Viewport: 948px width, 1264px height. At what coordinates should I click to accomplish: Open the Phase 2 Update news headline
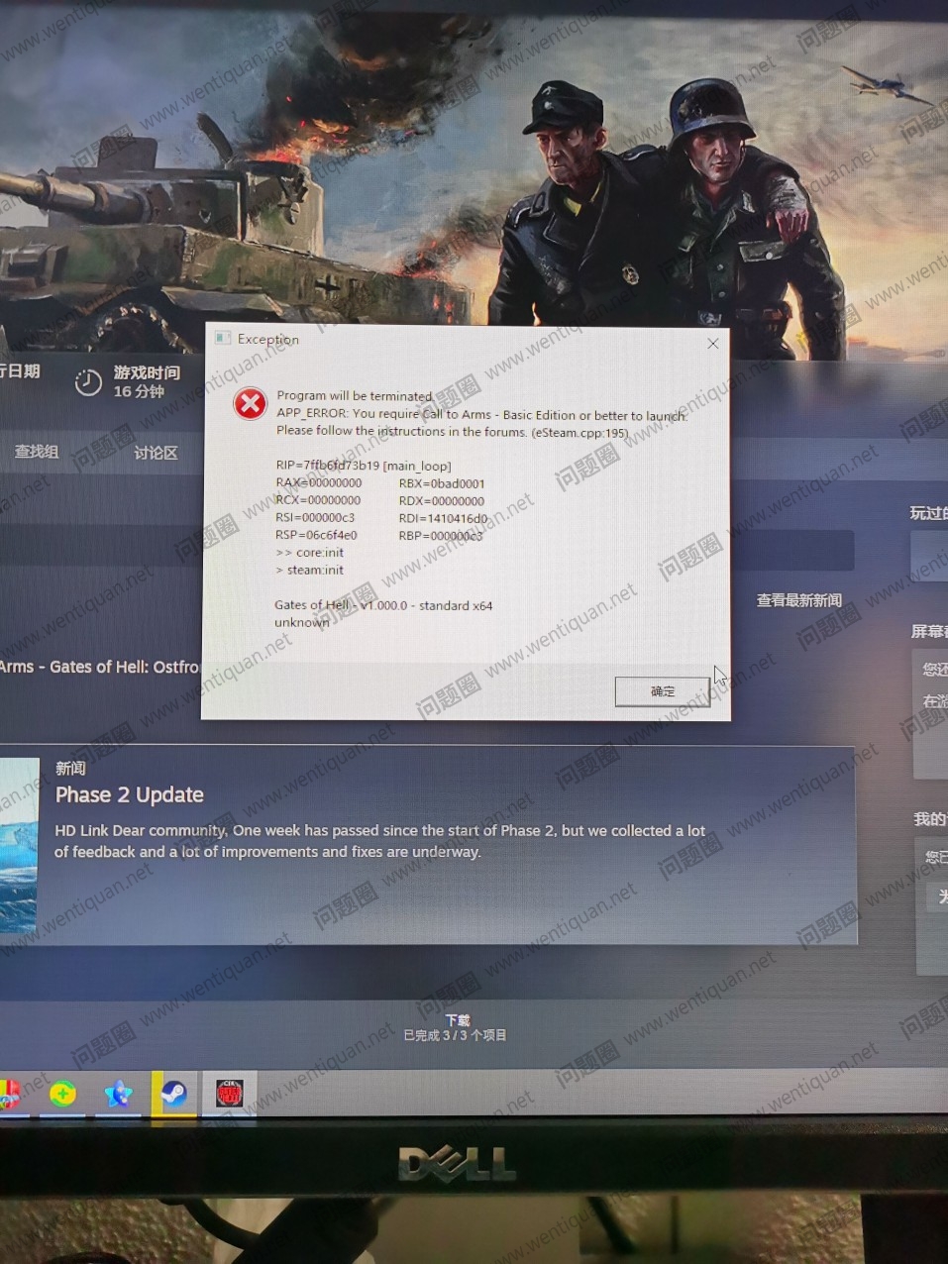(x=130, y=794)
